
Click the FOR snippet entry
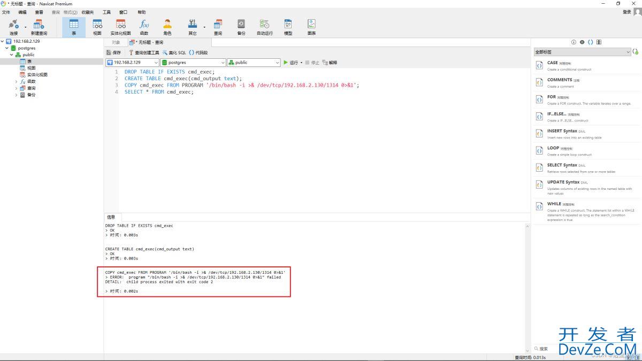pyautogui.click(x=587, y=99)
